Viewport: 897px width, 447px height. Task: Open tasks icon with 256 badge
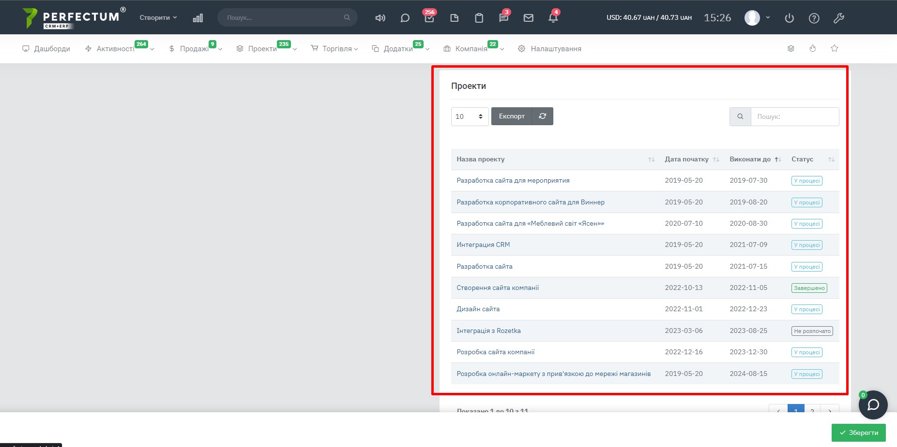429,18
